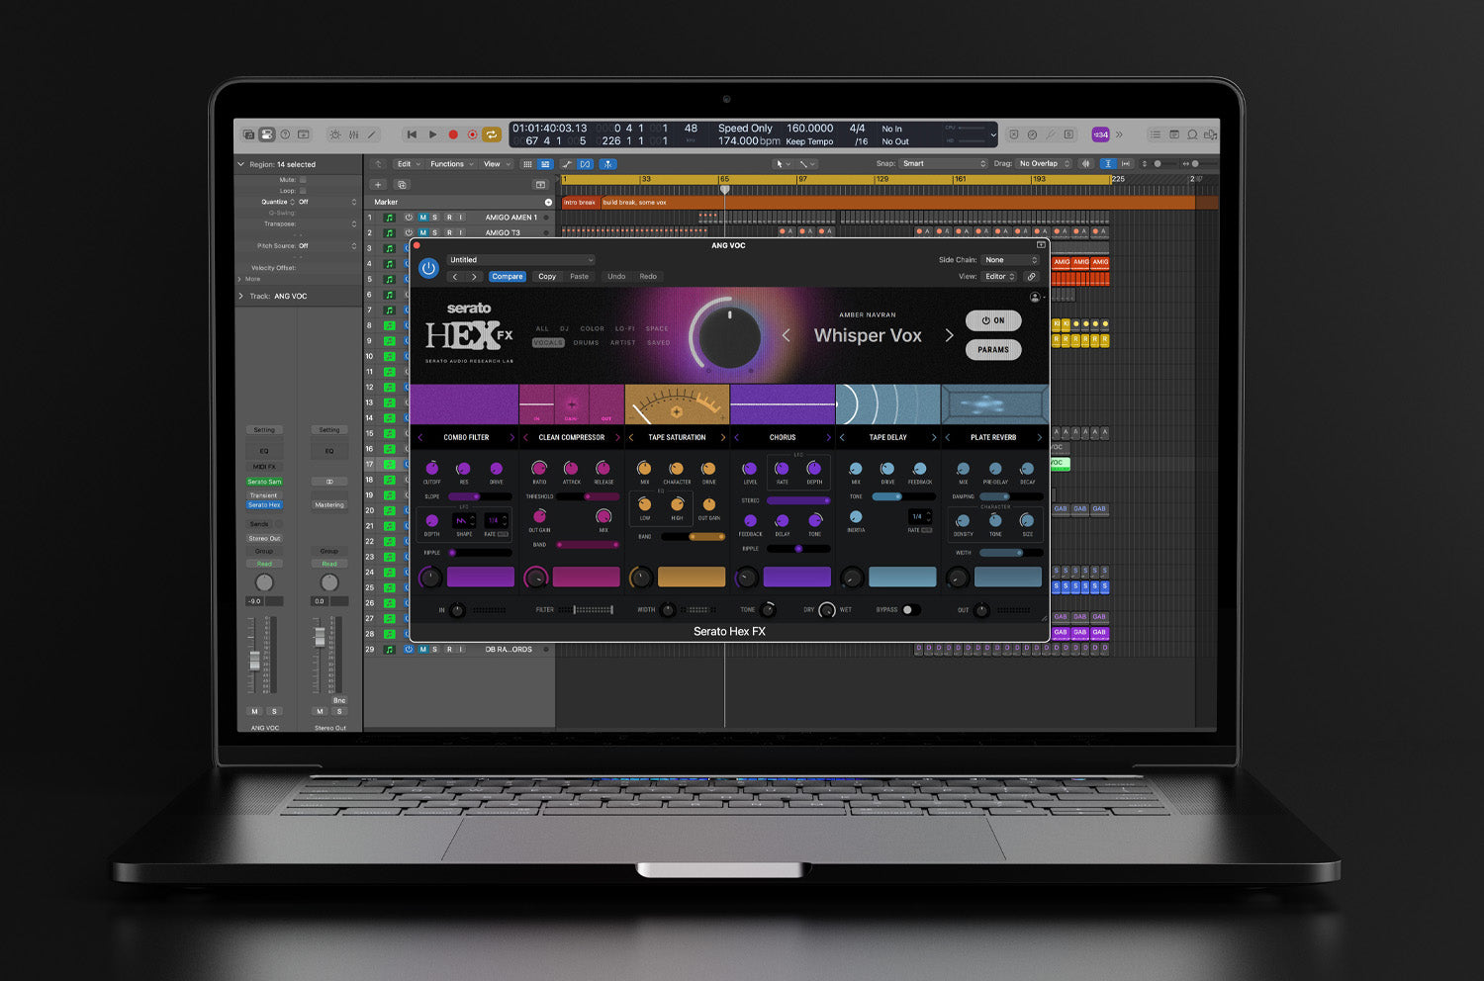Click the Tape Delay Inertia knob
The width and height of the screenshot is (1484, 981).
click(x=856, y=517)
